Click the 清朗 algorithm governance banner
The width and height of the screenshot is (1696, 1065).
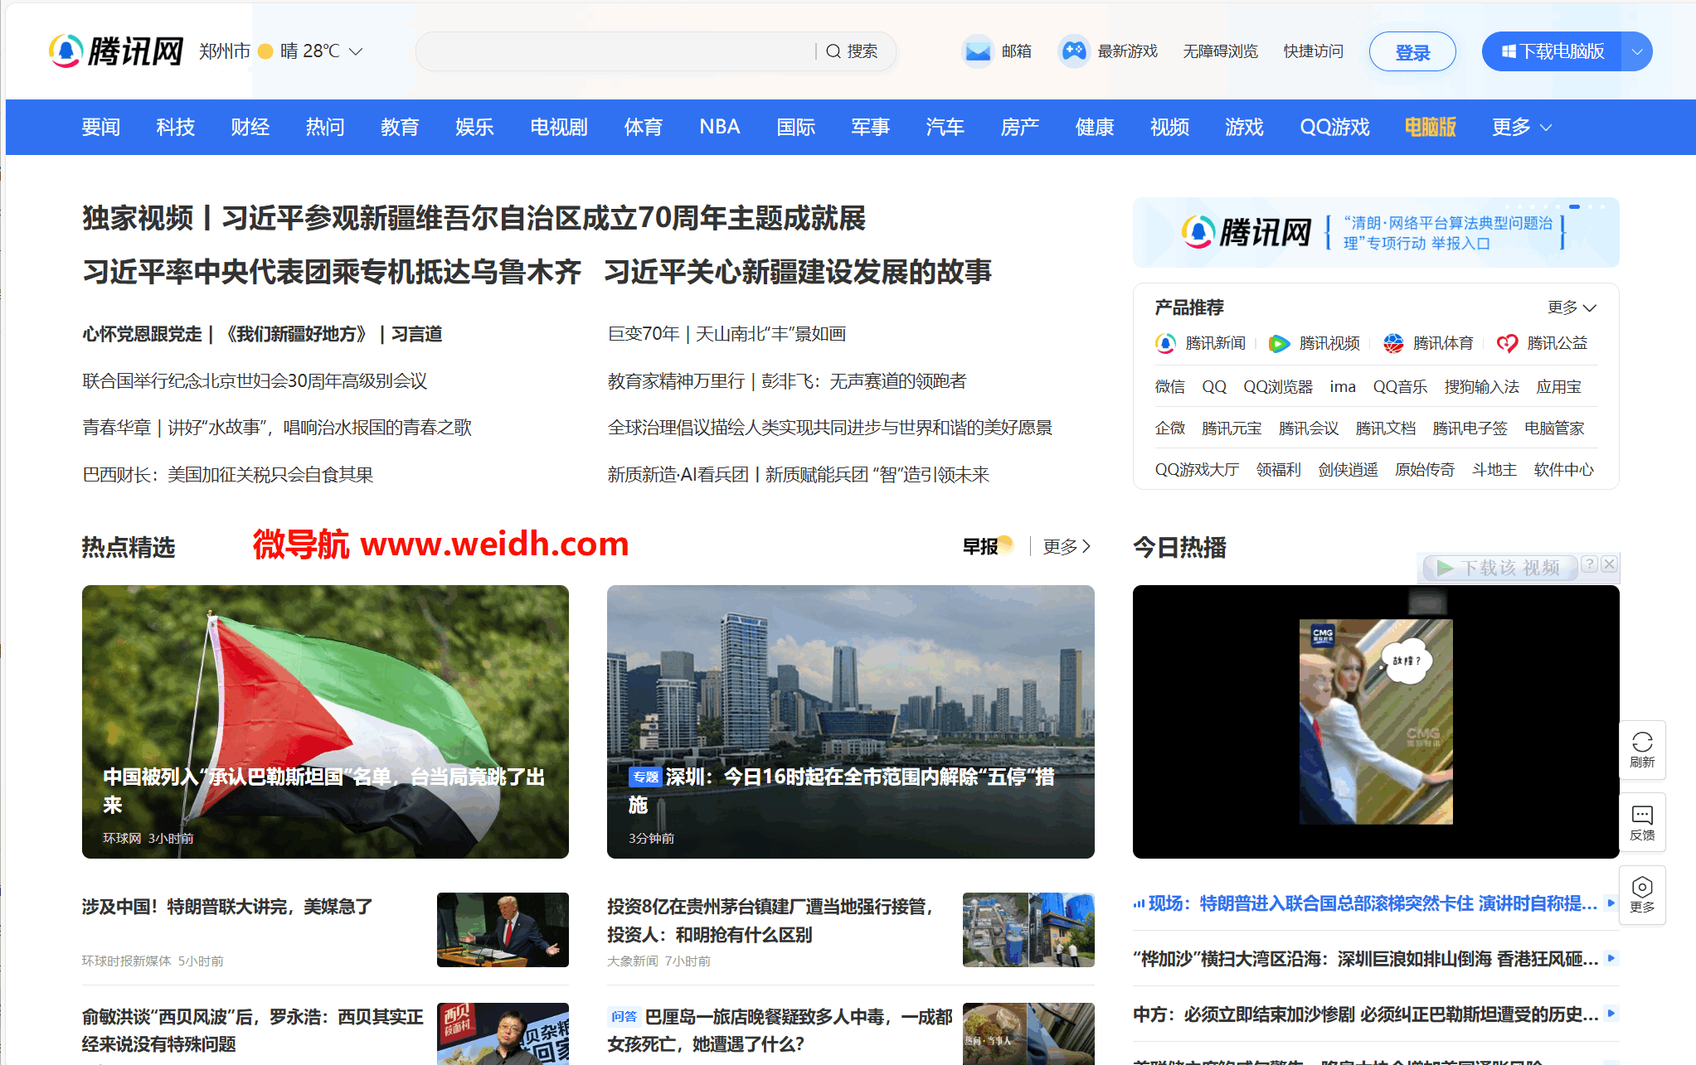click(x=1376, y=233)
